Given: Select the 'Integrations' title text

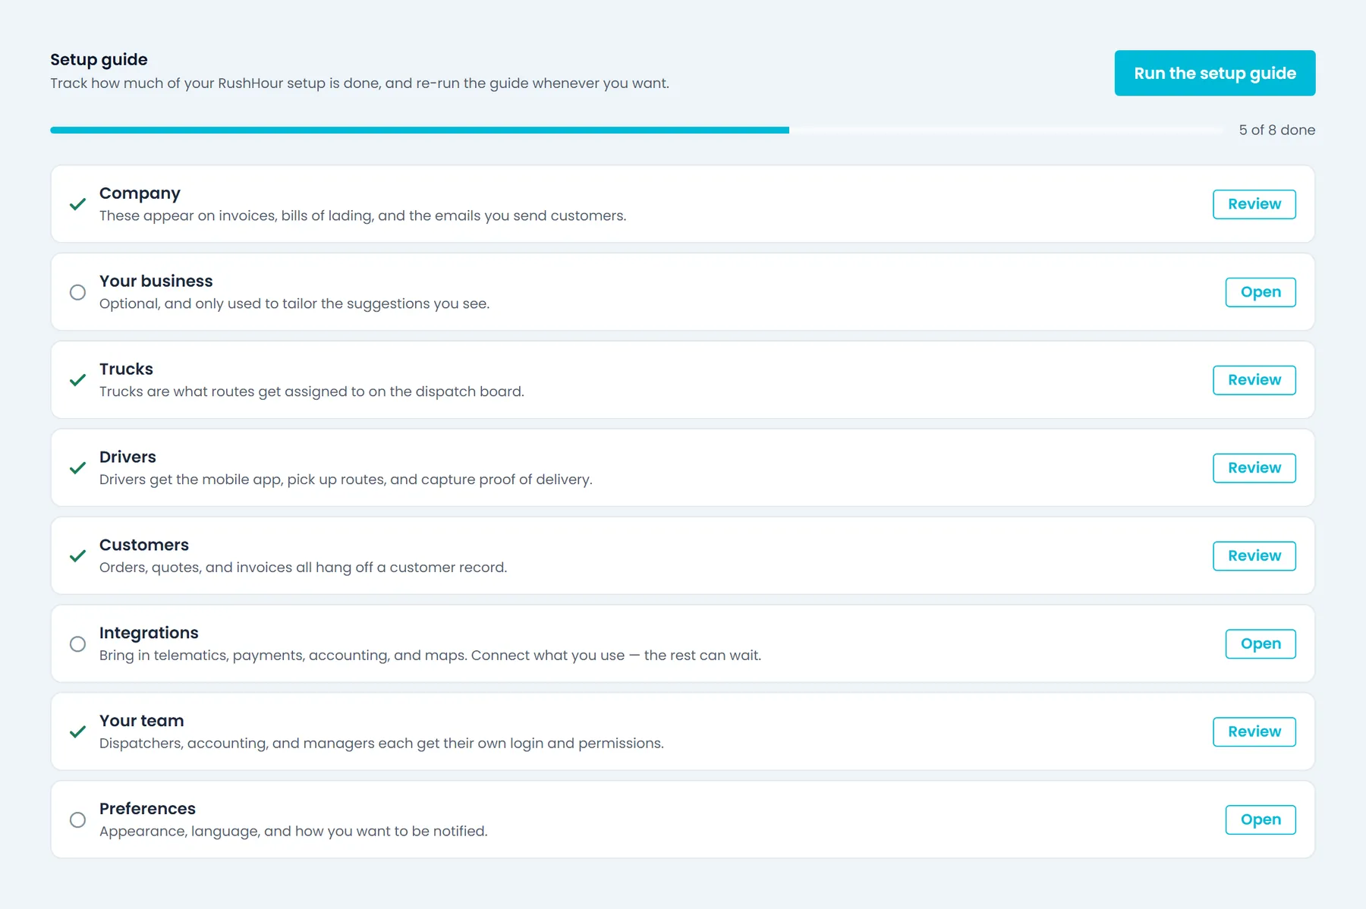Looking at the screenshot, I should click(x=149, y=633).
